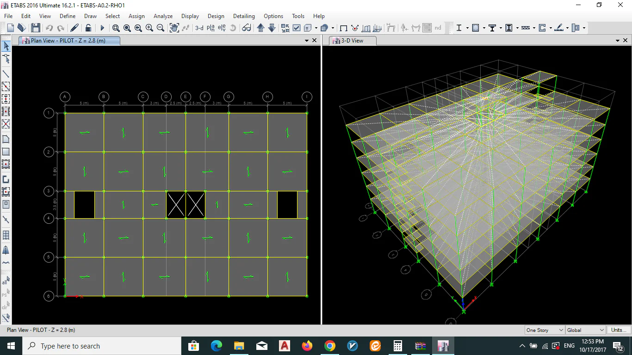Viewport: 632px width, 355px height.
Task: Toggle the Set Display Options checkbox icon
Action: (297, 28)
